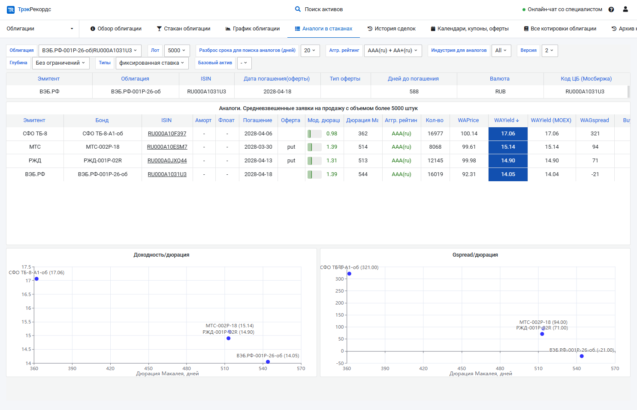Image resolution: width=637 pixels, height=410 pixels.
Task: Click the 17.06 WAYield cell
Action: pos(508,134)
